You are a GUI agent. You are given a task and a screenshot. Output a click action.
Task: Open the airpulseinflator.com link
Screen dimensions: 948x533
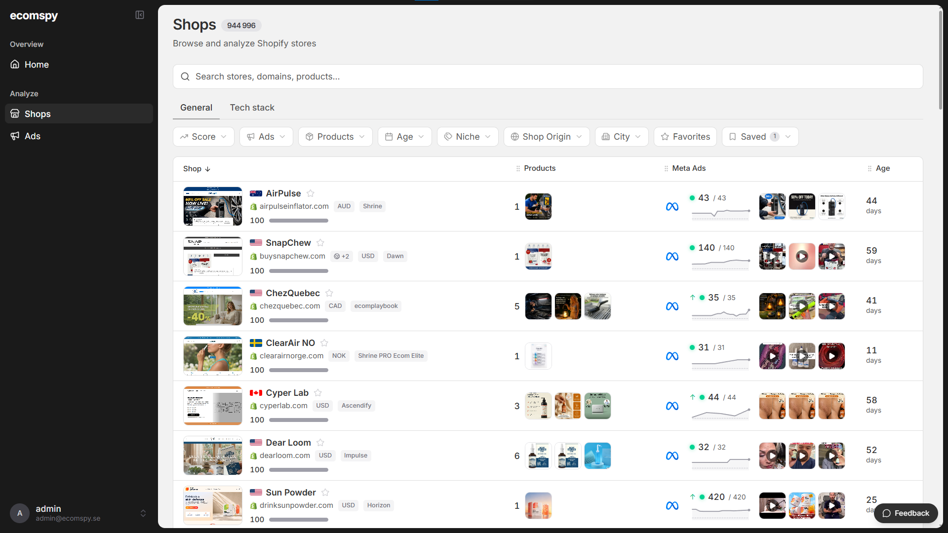point(294,206)
